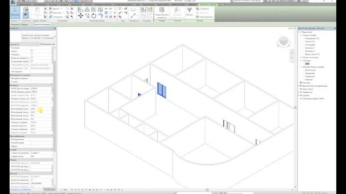Viewport: 346px width, 194px height.
Task: Toggle the fourth checkbox under Четверть
Action: click(x=32, y=61)
